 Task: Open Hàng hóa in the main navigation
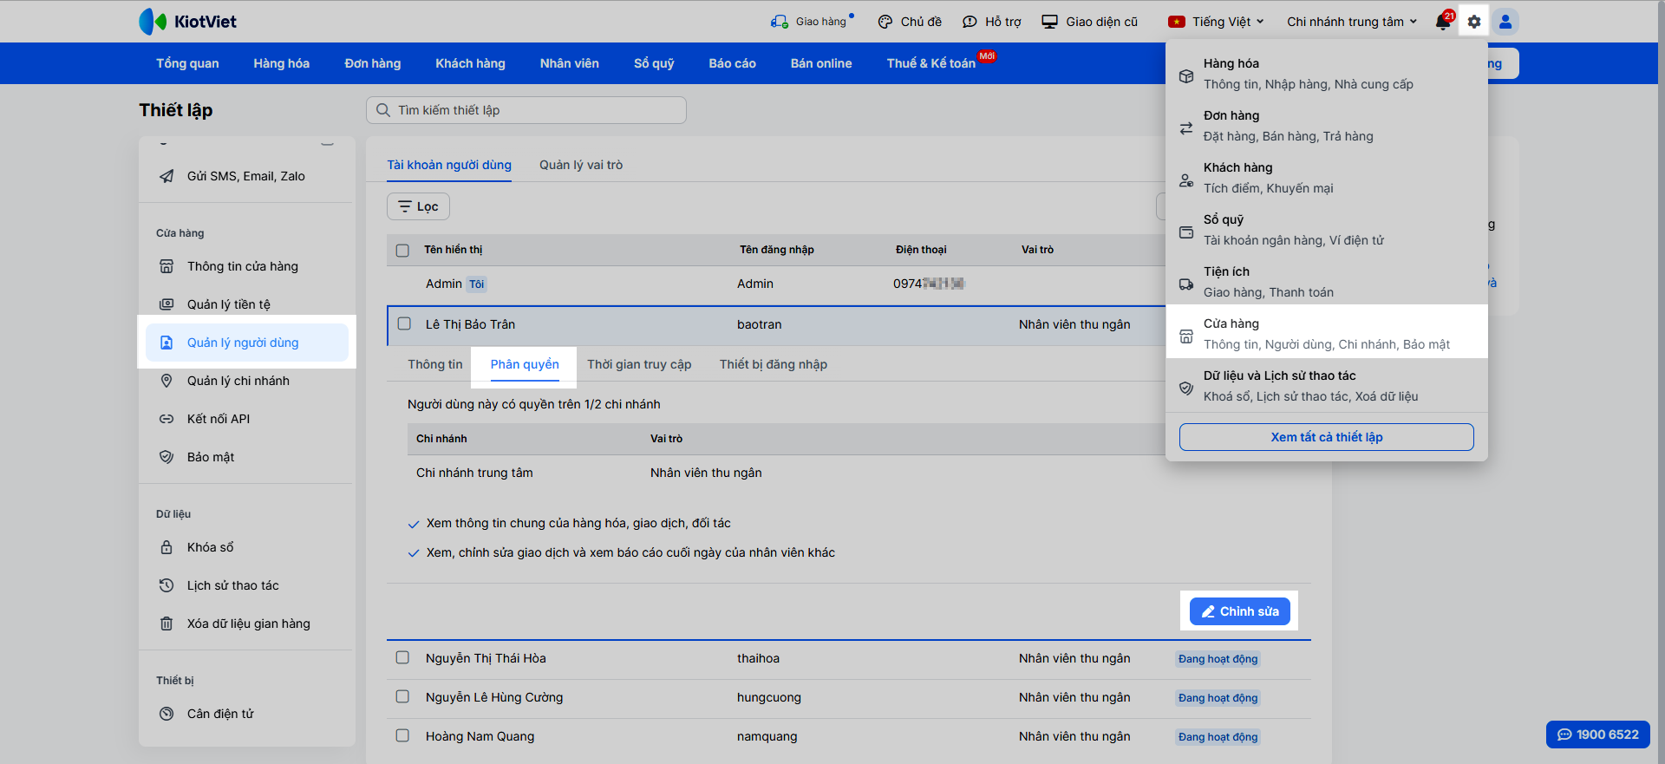(x=281, y=63)
